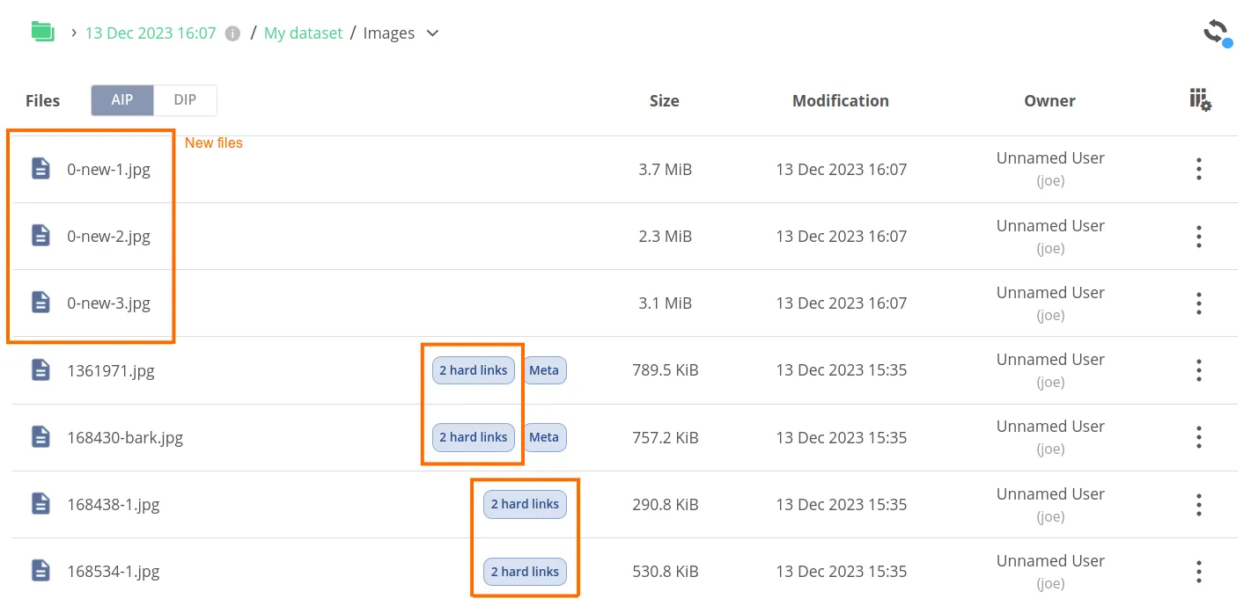Click the Meta badge for 168430-bark.jpg
This screenshot has width=1251, height=599.
544,437
